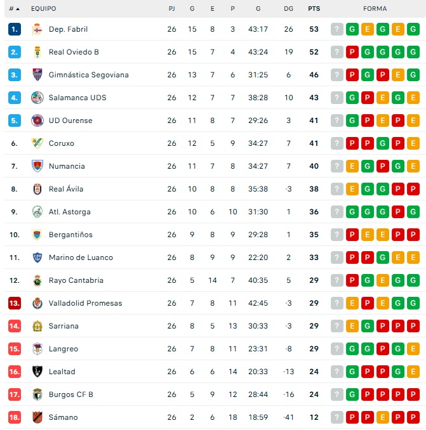This screenshot has width=426, height=430.
Task: Click the UD Ourense crest icon
Action: (x=37, y=121)
